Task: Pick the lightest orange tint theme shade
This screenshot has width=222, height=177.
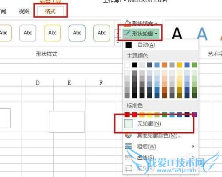Action: [164, 73]
